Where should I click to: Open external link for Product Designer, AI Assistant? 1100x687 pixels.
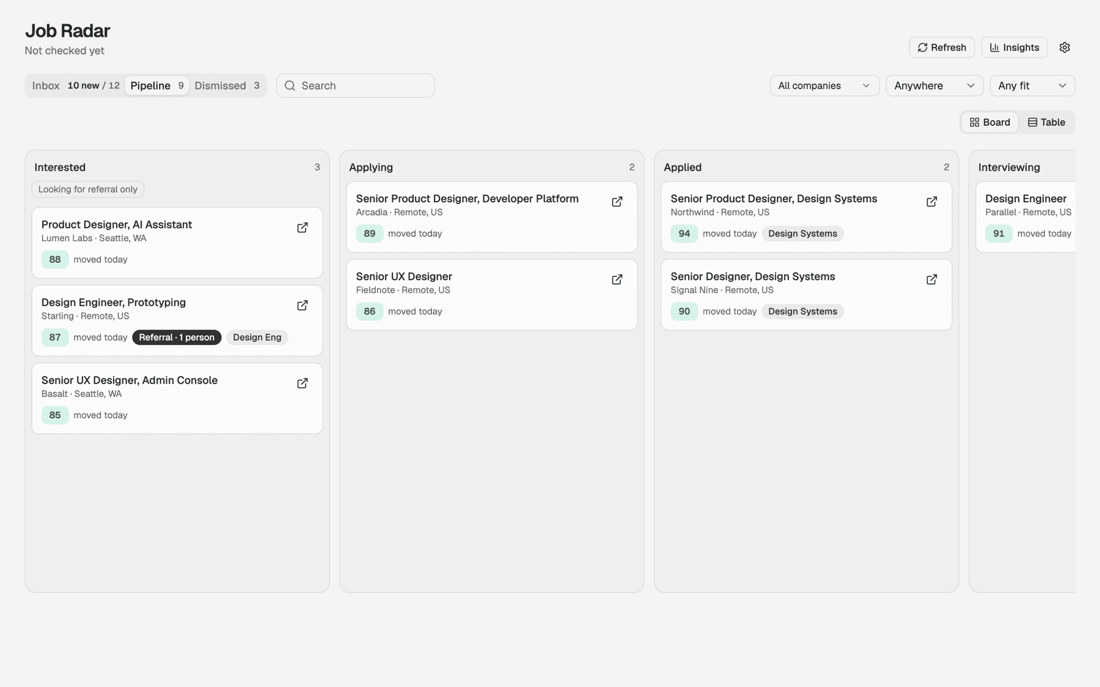[x=302, y=228]
